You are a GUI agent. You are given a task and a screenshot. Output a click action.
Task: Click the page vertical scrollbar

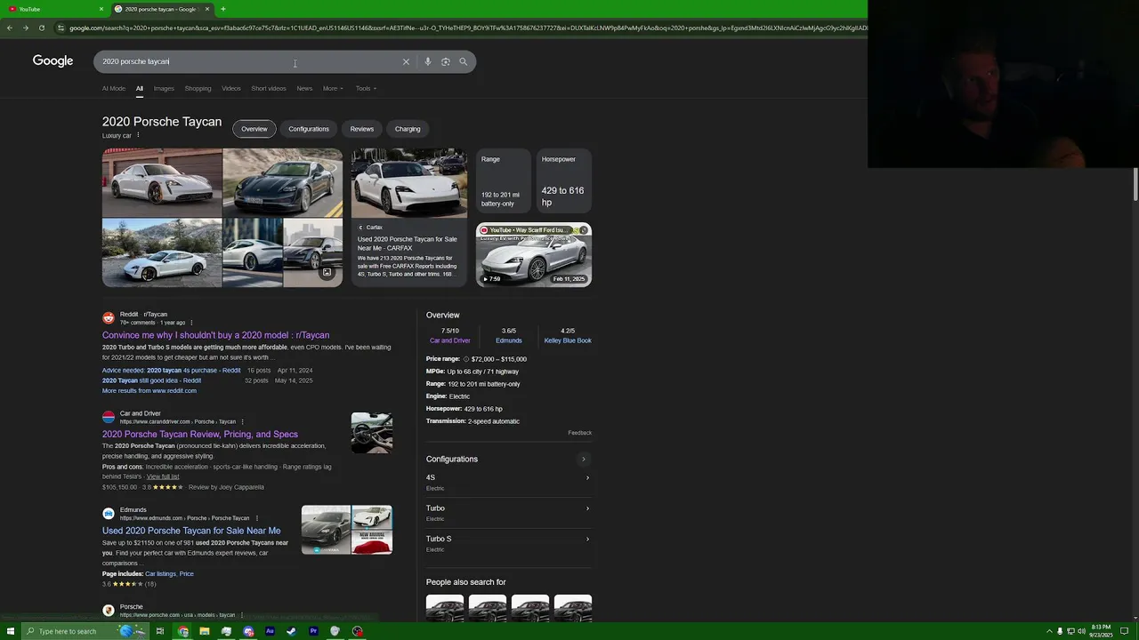click(1135, 184)
